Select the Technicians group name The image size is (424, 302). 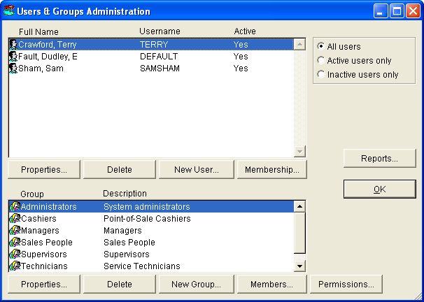point(44,266)
